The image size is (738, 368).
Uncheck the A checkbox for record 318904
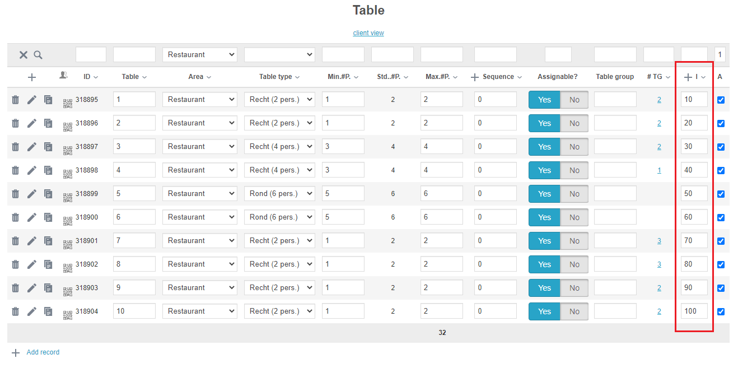[x=721, y=312]
